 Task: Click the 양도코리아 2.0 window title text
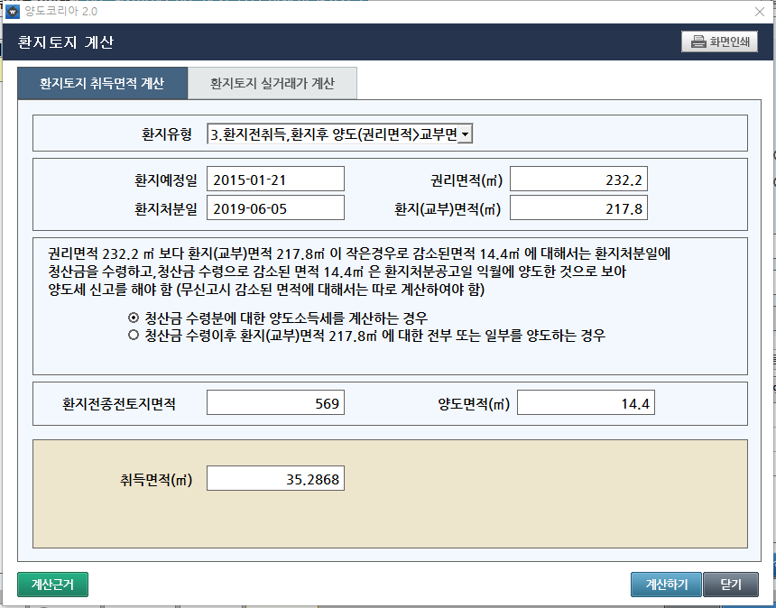[x=60, y=12]
